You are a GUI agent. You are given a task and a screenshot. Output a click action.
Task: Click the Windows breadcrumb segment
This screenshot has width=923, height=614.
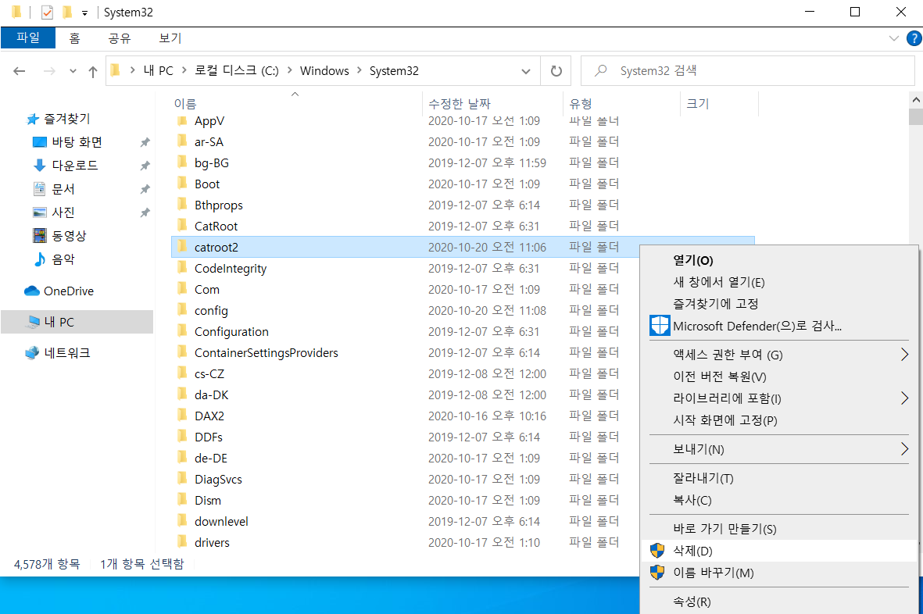pos(324,71)
